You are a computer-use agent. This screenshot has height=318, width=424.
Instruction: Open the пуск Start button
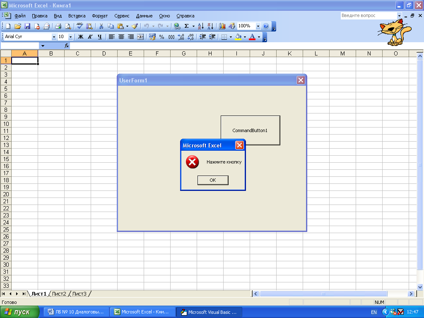[x=19, y=312]
